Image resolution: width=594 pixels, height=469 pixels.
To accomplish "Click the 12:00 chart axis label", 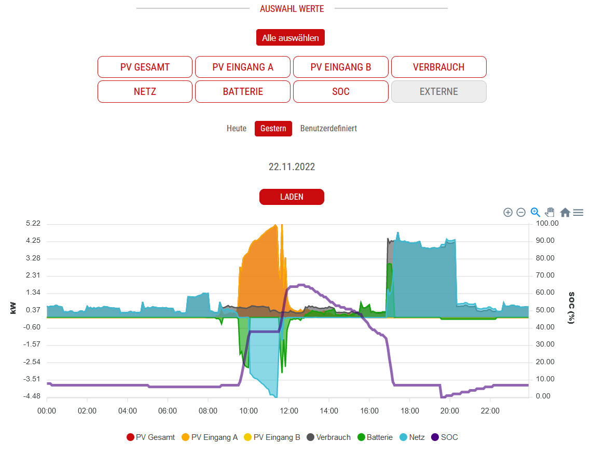I will coord(288,411).
